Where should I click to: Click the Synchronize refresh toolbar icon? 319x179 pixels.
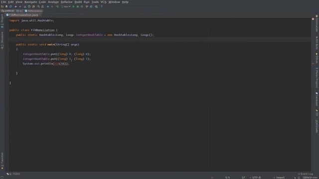10,6
